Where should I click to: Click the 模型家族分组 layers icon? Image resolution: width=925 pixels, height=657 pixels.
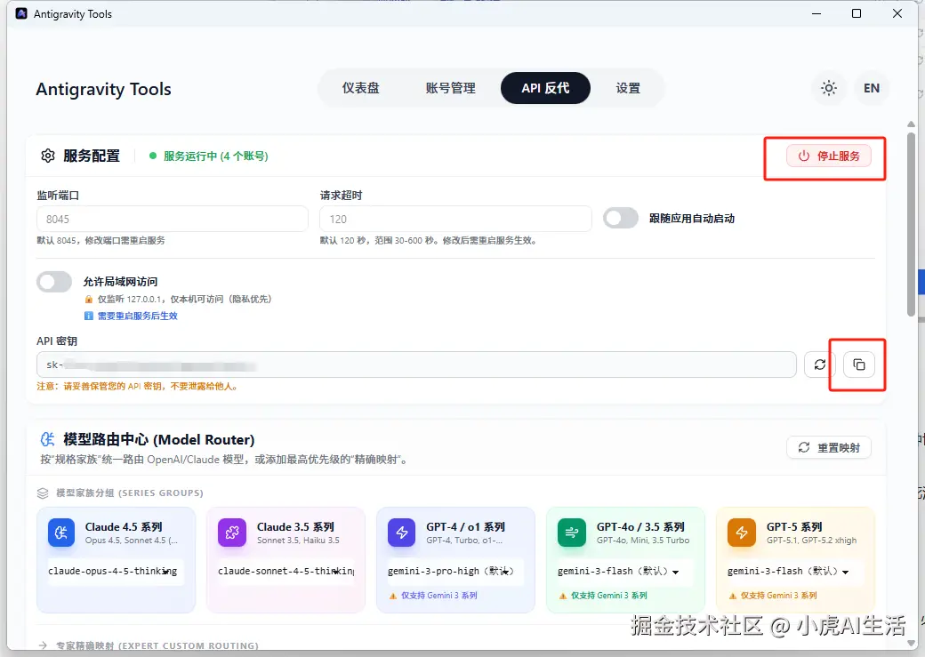43,493
